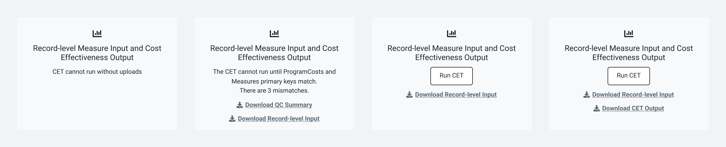
Task: Click download icon in card with single download link
Action: pyautogui.click(x=409, y=95)
